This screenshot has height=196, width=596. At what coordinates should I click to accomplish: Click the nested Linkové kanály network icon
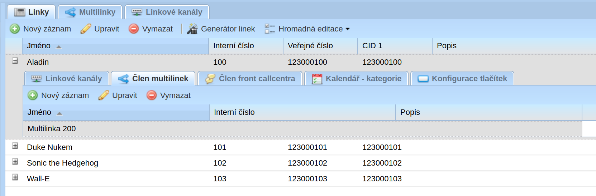37,79
